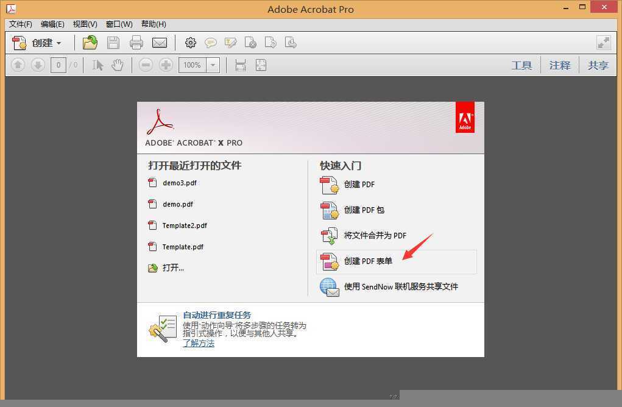622x407 pixels.
Task: Open the 共享 pane
Action: point(598,65)
